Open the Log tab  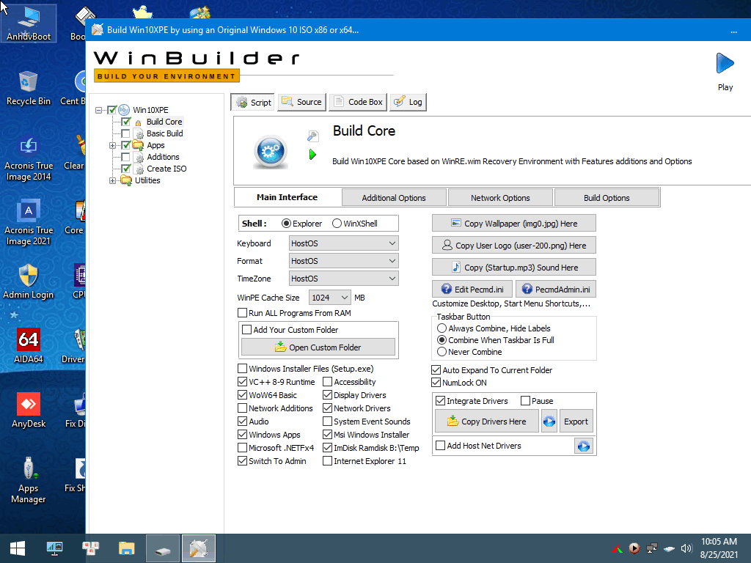point(408,102)
